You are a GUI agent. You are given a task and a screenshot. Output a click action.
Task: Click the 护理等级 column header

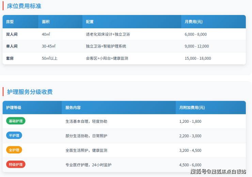14,107
